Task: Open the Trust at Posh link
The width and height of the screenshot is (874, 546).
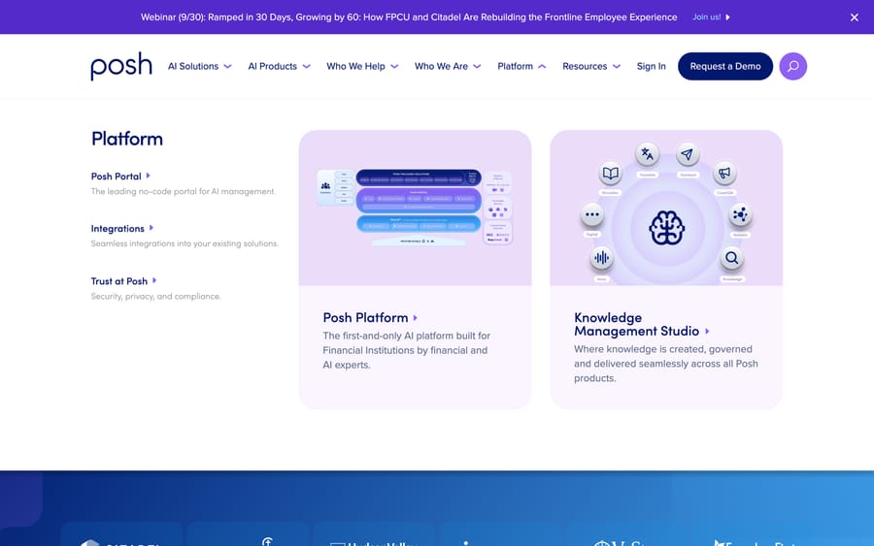Action: [x=119, y=281]
